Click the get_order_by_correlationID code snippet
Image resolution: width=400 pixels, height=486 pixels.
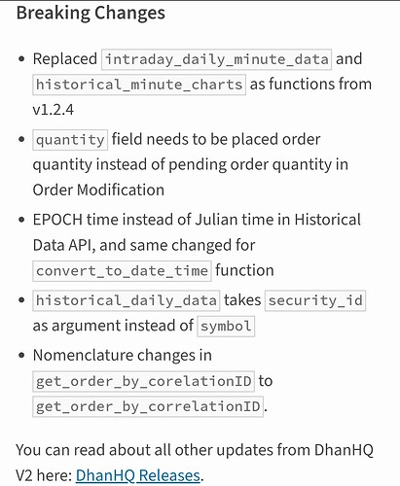(x=148, y=406)
